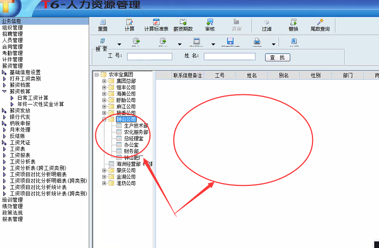
Task: Expand the 麻江公司 tree node
Action: coord(104,107)
